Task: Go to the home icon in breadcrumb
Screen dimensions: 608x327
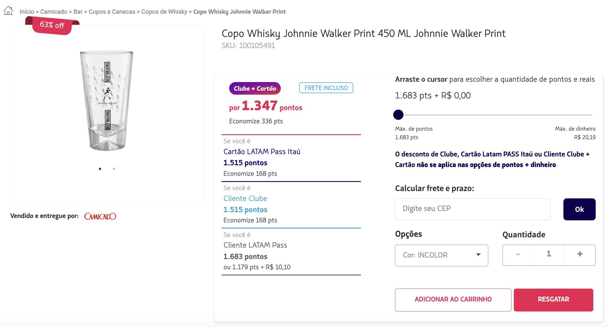Action: (8, 11)
